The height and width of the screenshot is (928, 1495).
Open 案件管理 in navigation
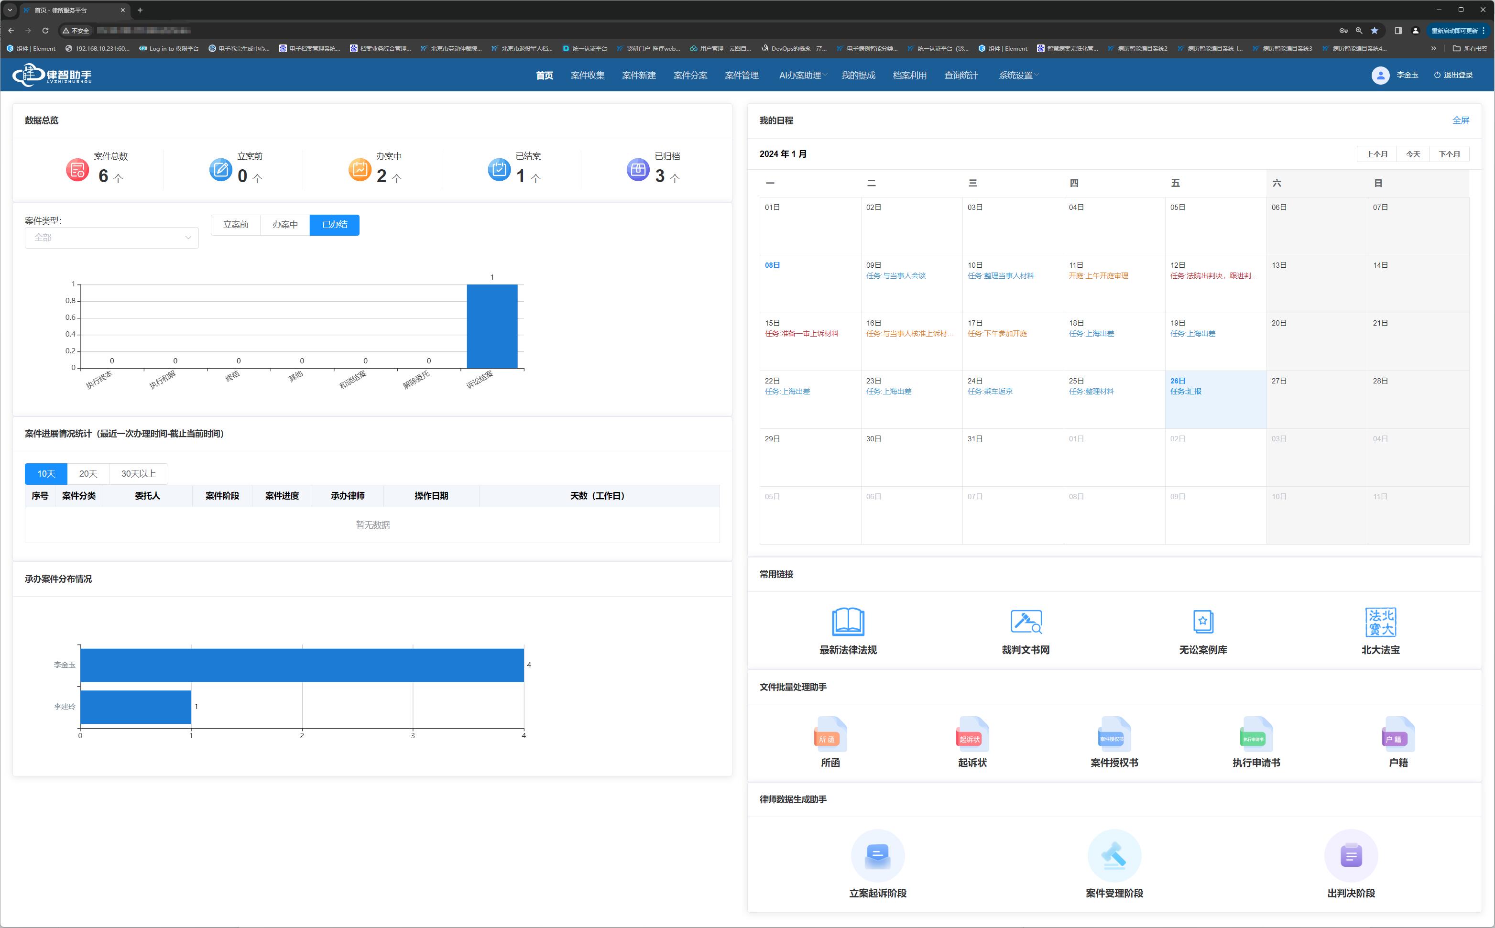(742, 75)
